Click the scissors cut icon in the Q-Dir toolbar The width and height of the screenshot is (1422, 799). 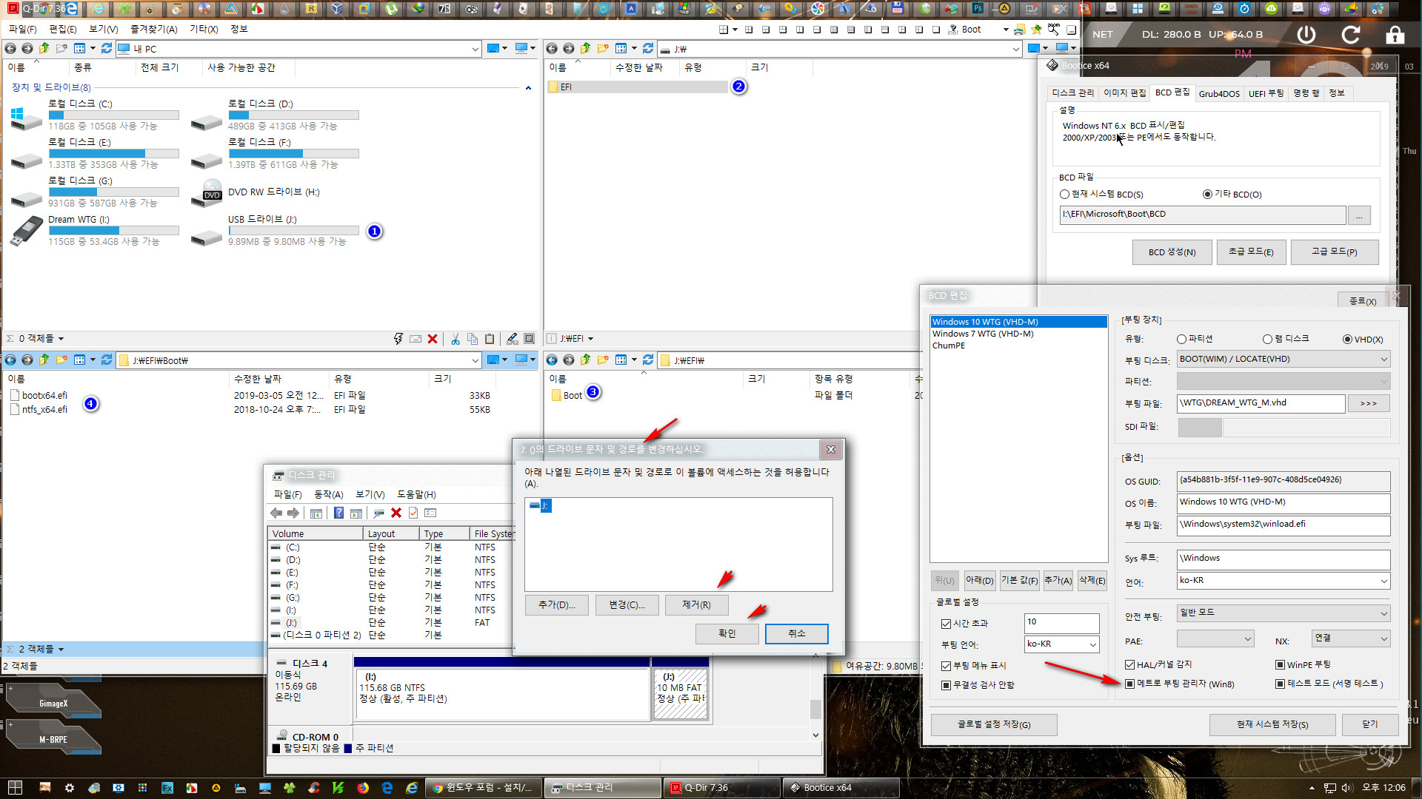click(455, 339)
